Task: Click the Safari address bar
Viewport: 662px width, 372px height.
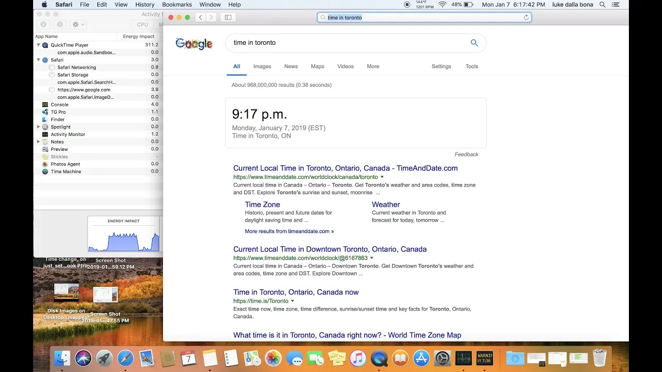Action: click(x=424, y=18)
